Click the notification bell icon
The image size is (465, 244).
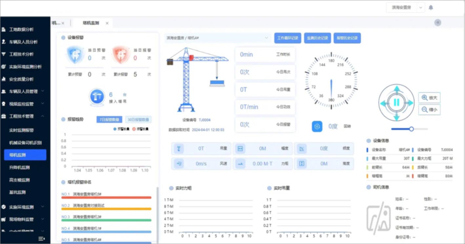(431, 8)
